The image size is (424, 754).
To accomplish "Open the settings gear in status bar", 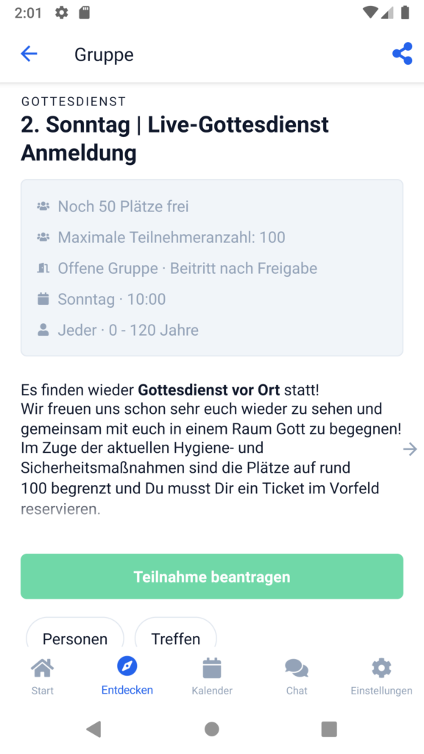I will (62, 13).
